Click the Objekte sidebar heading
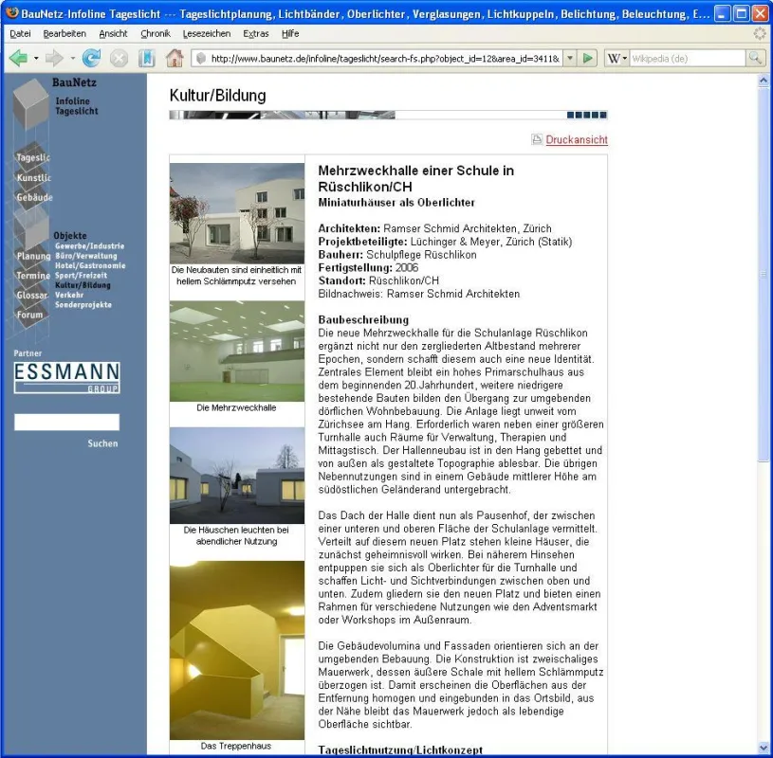773x758 pixels. (70, 235)
